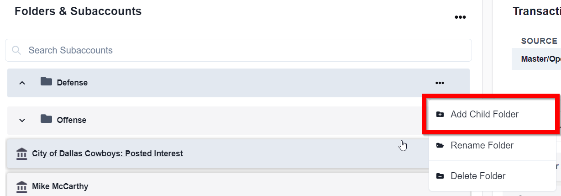Choose Delete Folder from context menu

478,176
